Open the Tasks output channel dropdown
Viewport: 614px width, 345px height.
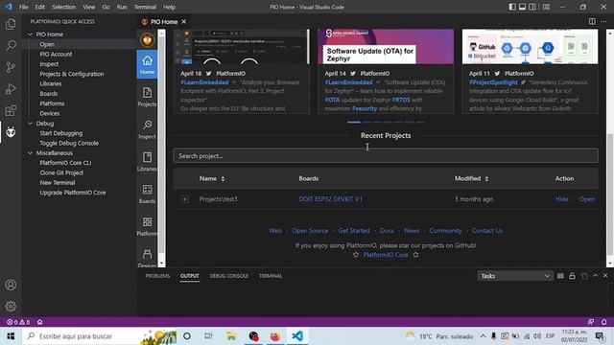click(515, 276)
